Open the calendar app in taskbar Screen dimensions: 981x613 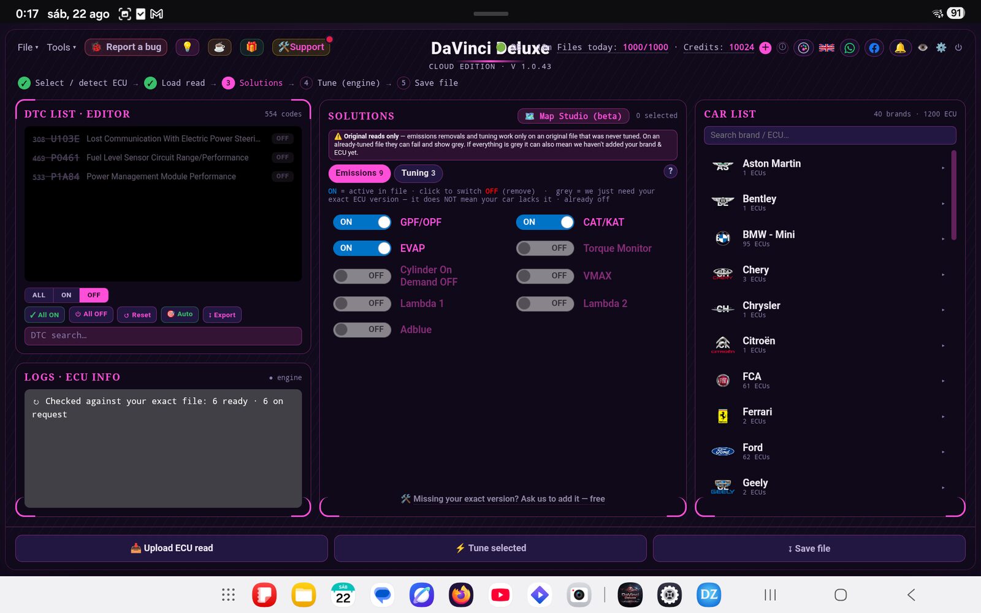pyautogui.click(x=343, y=595)
